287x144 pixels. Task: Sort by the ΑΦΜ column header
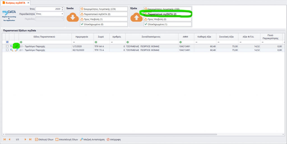point(186,37)
